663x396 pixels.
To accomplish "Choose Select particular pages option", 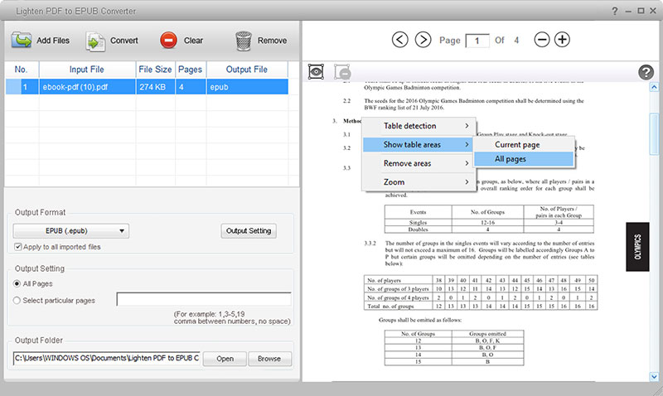I will (x=17, y=301).
